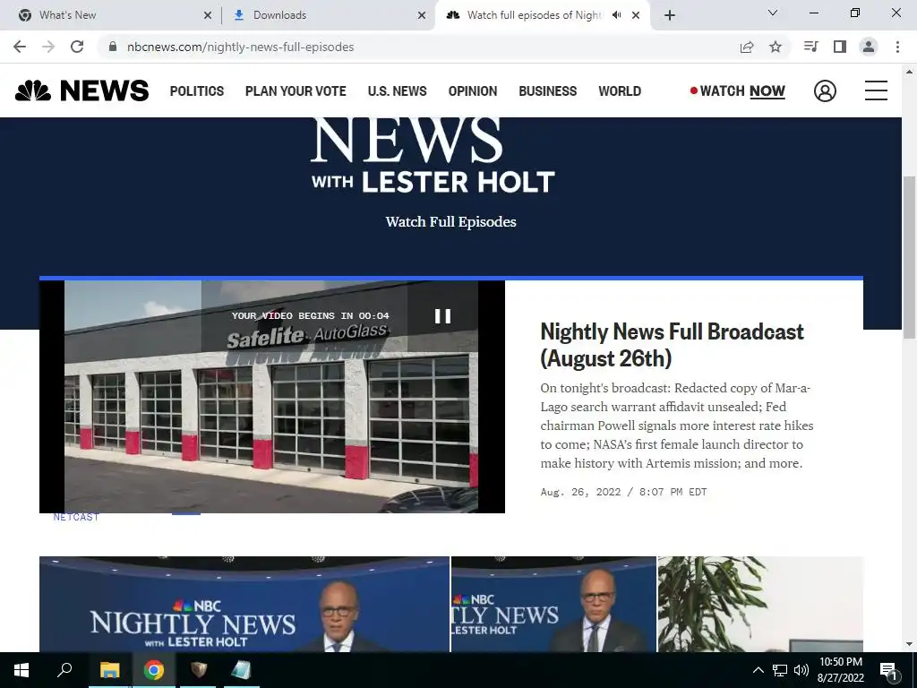Image resolution: width=917 pixels, height=688 pixels.
Task: Click the NETCAST label below the video
Action: 76,517
